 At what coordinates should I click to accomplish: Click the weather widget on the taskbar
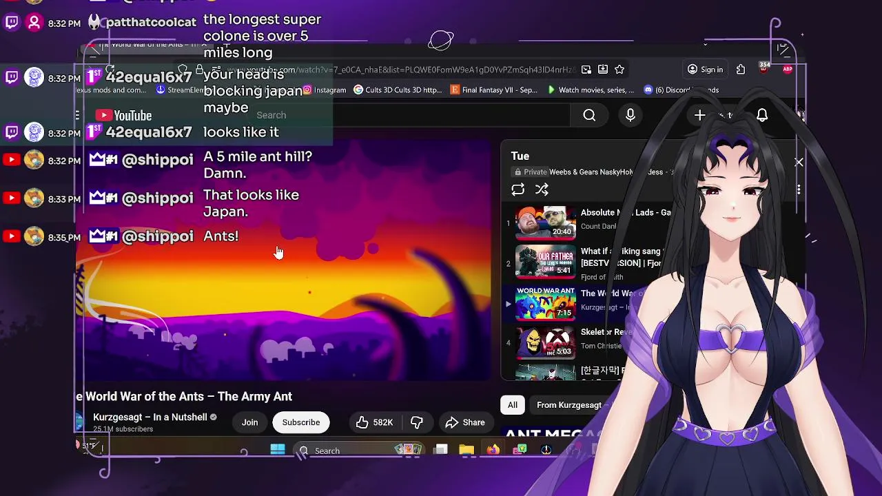point(88,446)
